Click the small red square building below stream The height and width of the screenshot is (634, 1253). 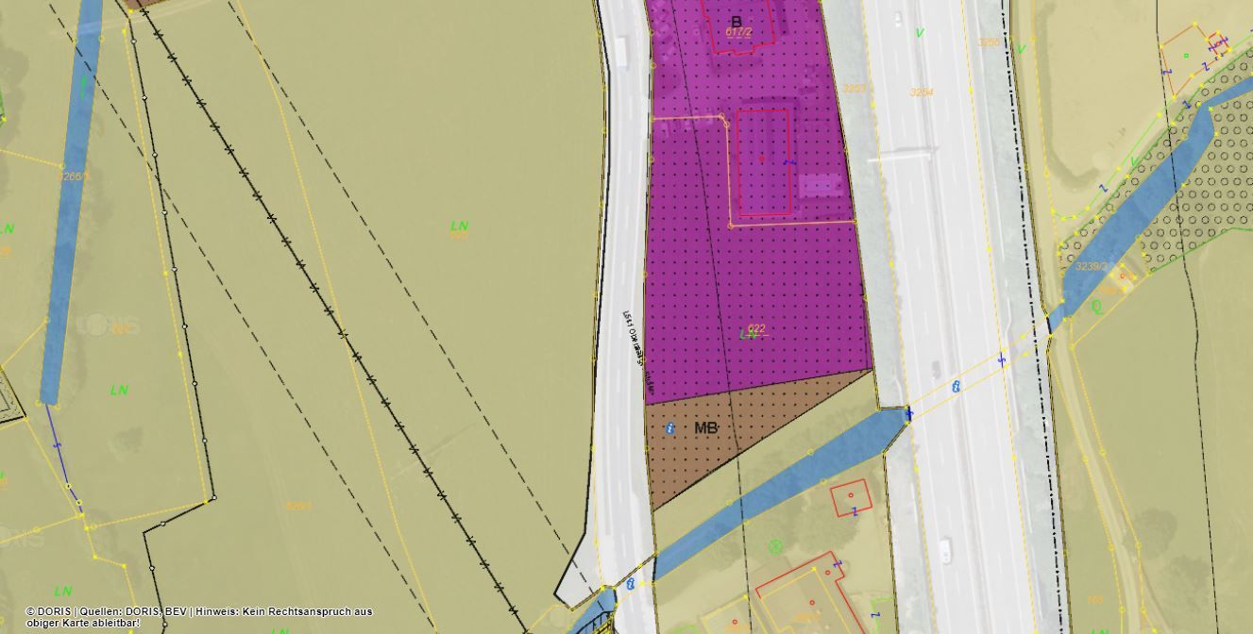click(851, 498)
